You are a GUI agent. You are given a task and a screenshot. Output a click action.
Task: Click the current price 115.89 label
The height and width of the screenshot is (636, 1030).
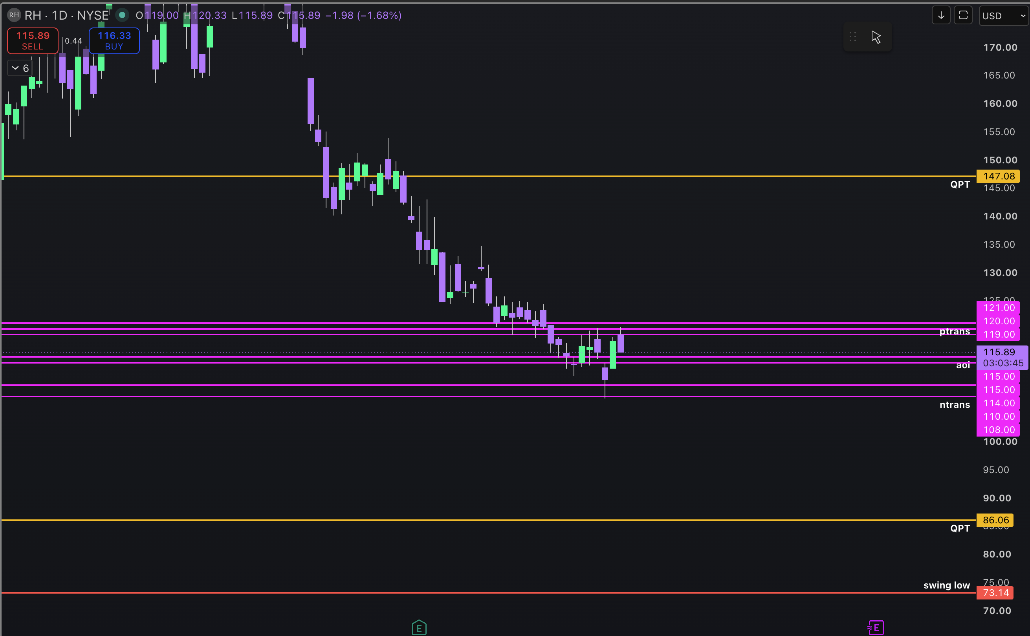[x=1000, y=352]
